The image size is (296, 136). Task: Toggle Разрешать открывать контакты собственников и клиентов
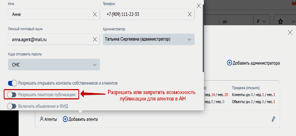[12, 83]
